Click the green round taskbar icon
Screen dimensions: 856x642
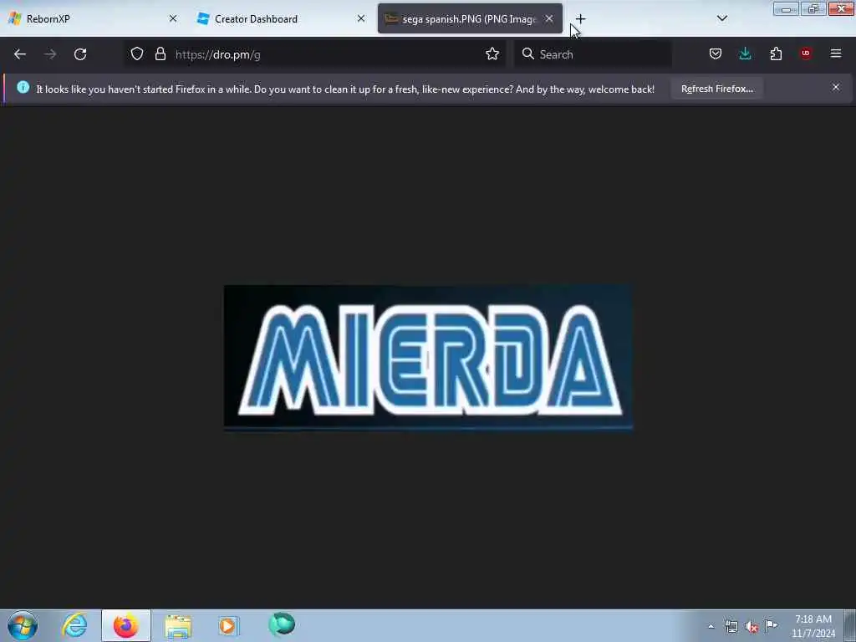tap(282, 624)
